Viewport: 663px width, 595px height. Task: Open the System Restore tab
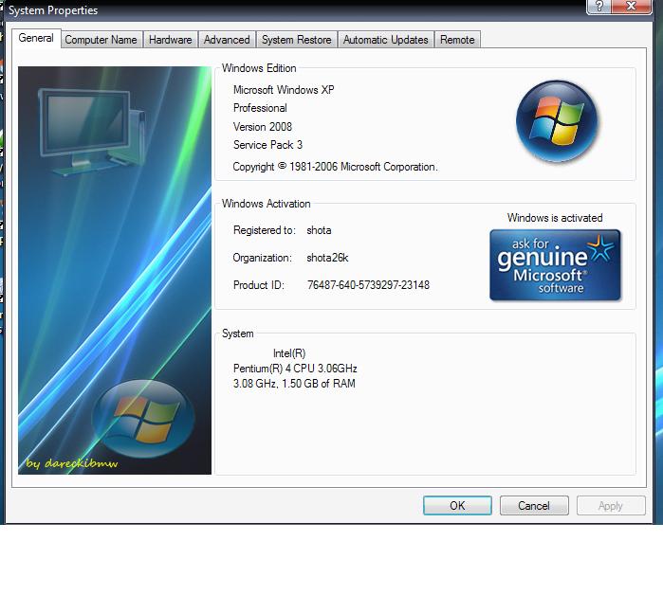tap(296, 40)
